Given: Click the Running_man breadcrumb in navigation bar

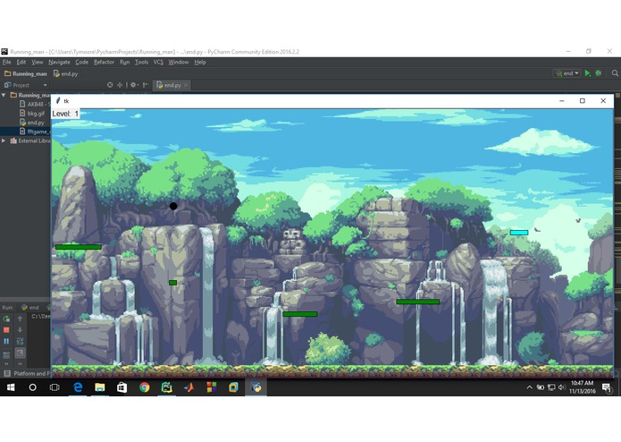Looking at the screenshot, I should (x=26, y=73).
